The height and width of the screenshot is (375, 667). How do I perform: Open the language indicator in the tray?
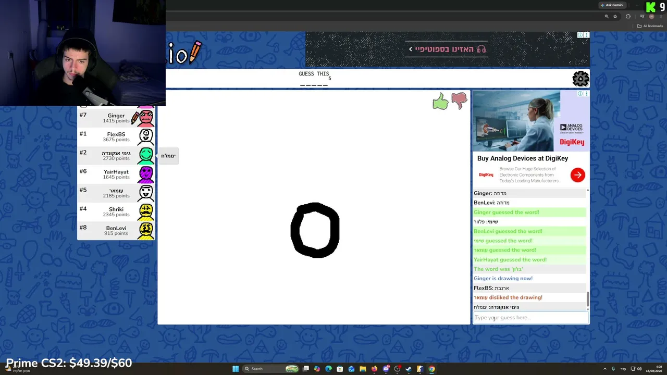click(623, 369)
